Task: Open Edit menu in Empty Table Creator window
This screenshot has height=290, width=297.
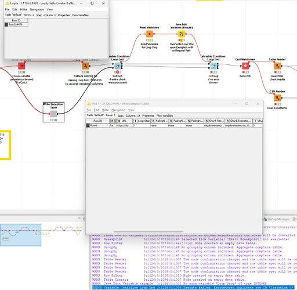Action: coord(15,9)
